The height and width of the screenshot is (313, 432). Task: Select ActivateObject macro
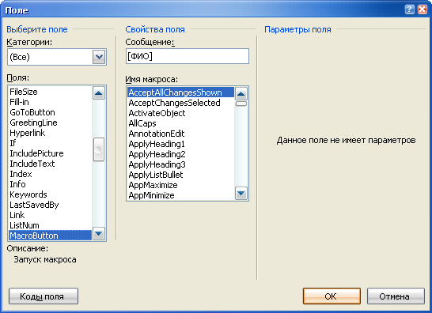point(180,113)
